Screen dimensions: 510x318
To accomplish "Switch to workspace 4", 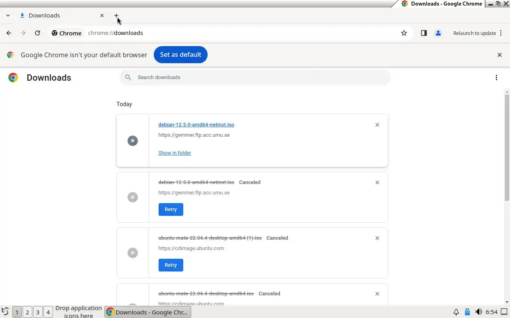I will click(48, 312).
